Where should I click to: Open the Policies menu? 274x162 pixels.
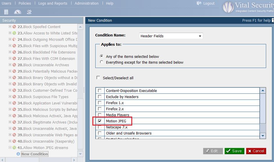coord(25,3)
